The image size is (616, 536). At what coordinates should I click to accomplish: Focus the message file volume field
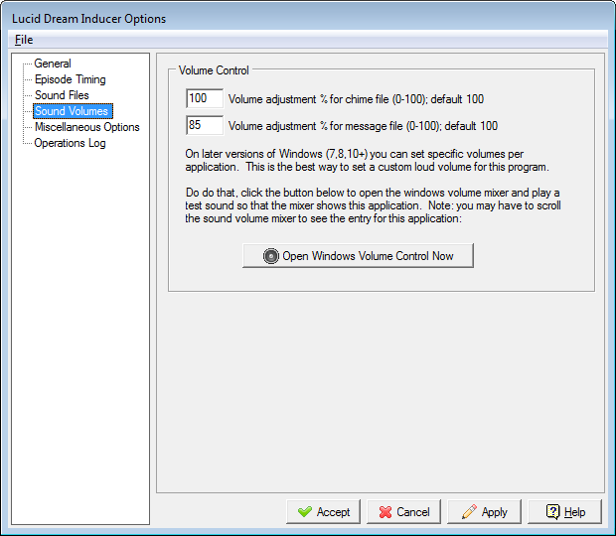(x=204, y=126)
